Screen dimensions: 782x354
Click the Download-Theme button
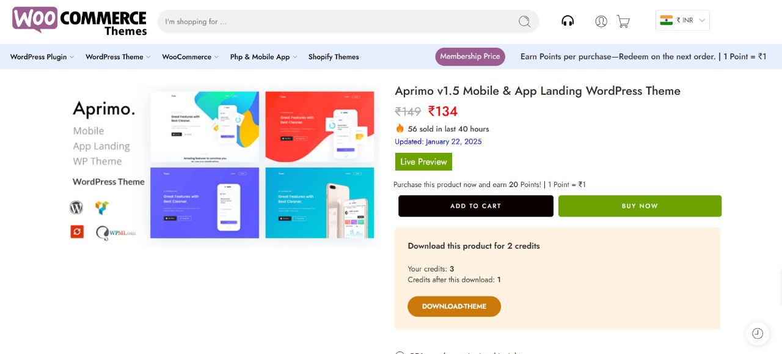[x=454, y=306]
